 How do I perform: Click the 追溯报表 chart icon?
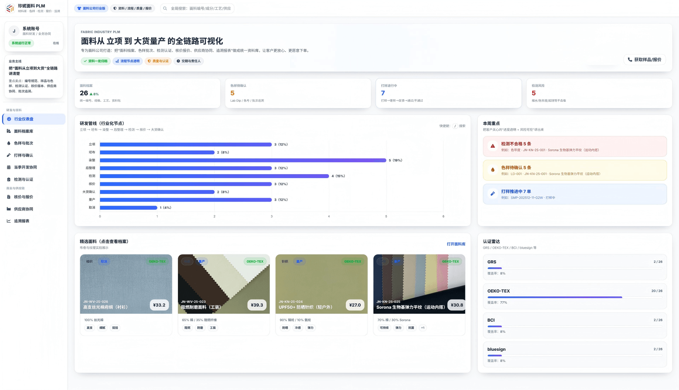pos(8,221)
